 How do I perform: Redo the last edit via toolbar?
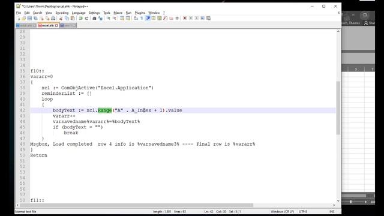(86, 19)
